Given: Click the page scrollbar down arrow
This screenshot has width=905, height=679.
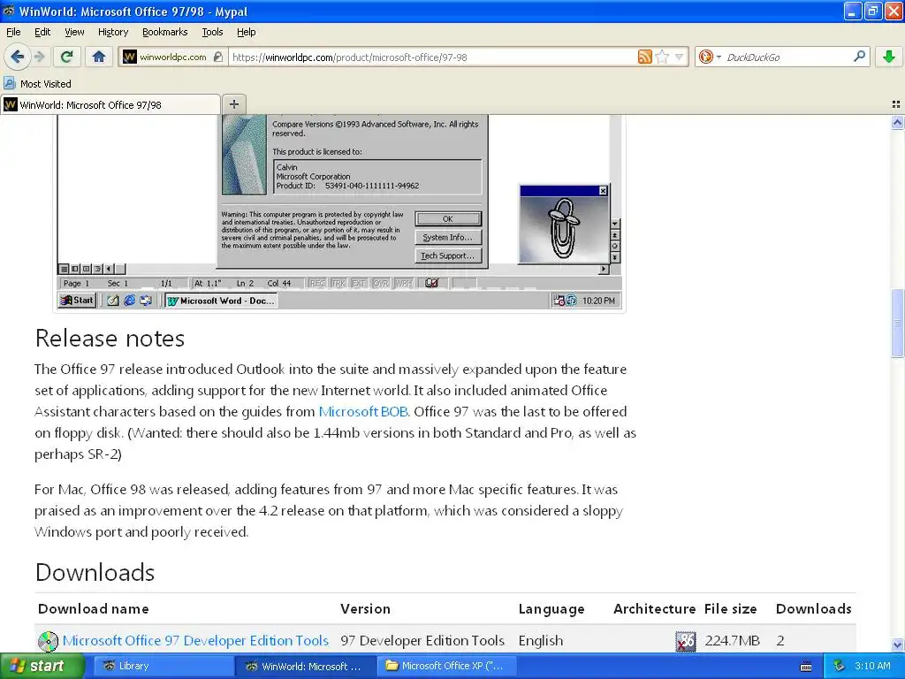Looking at the screenshot, I should click(x=897, y=645).
